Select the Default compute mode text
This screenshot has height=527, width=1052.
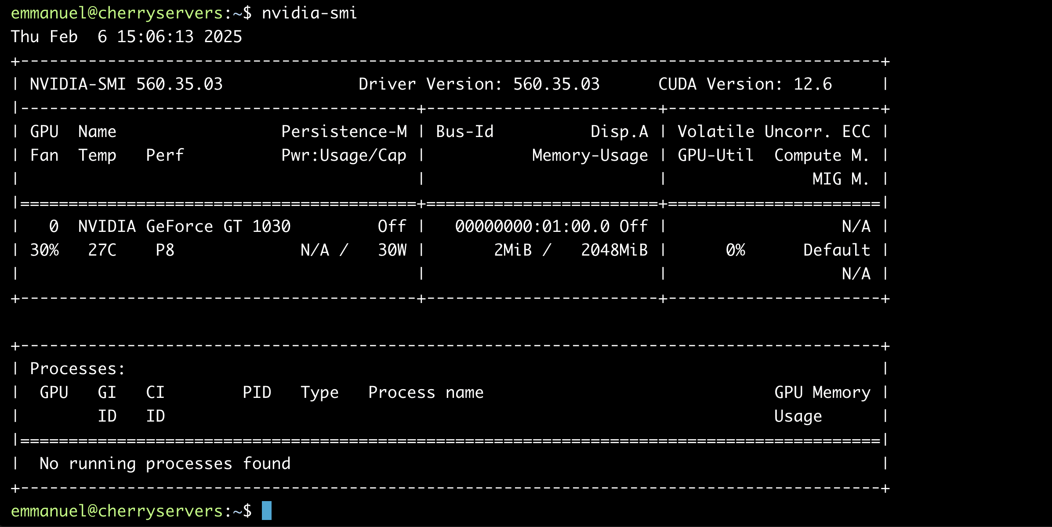click(835, 249)
